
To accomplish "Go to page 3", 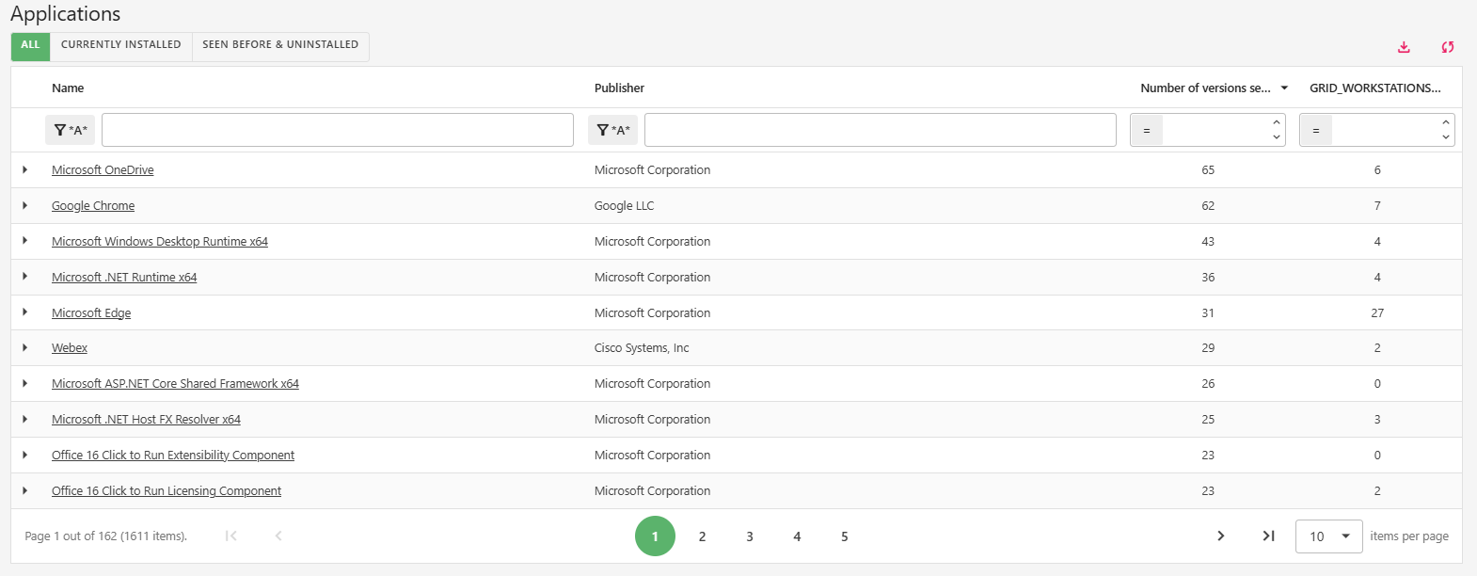I will pos(750,536).
